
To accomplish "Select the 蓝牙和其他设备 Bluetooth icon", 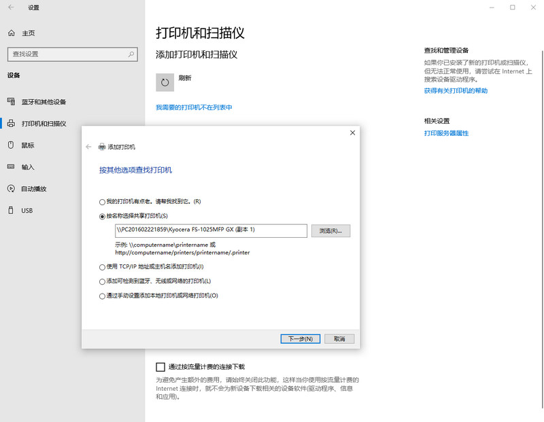I will click(x=11, y=101).
